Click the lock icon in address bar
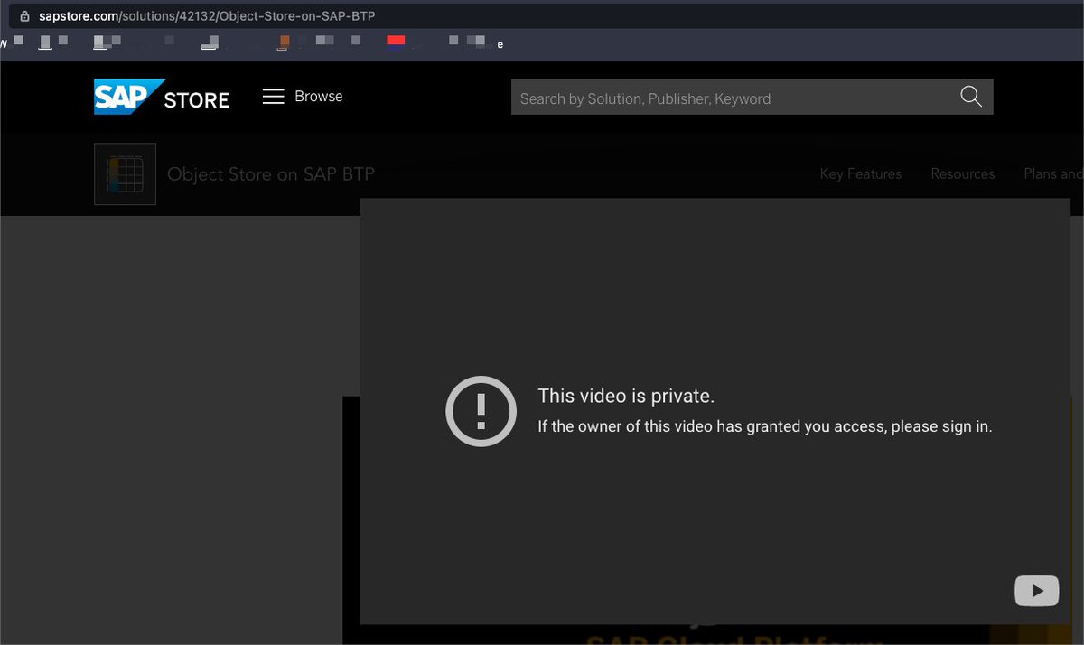This screenshot has height=645, width=1084. coord(23,16)
